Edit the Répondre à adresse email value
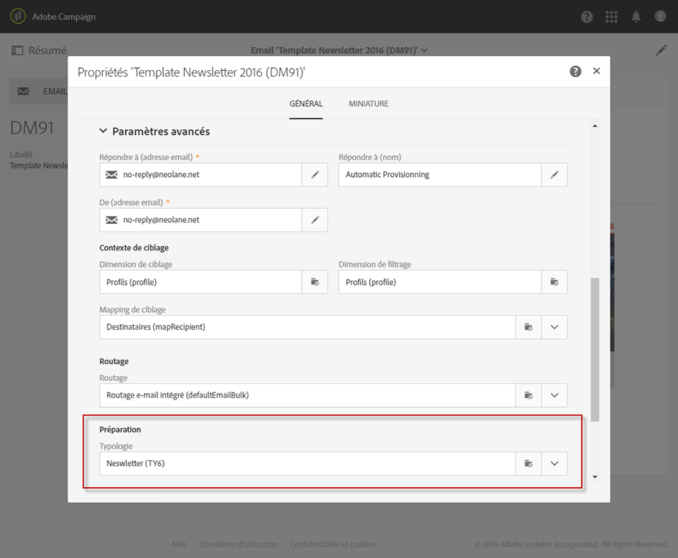The height and width of the screenshot is (558, 678). pos(315,175)
